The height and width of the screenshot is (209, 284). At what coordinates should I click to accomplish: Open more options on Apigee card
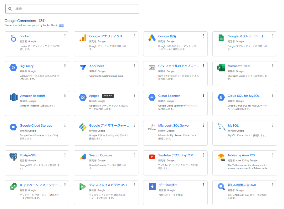pyautogui.click(x=134, y=95)
